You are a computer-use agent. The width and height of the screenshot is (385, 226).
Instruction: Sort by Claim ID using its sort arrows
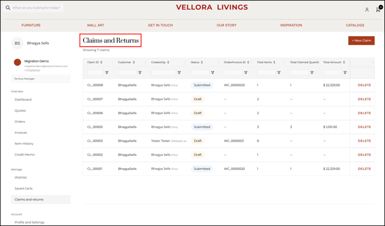(x=101, y=63)
